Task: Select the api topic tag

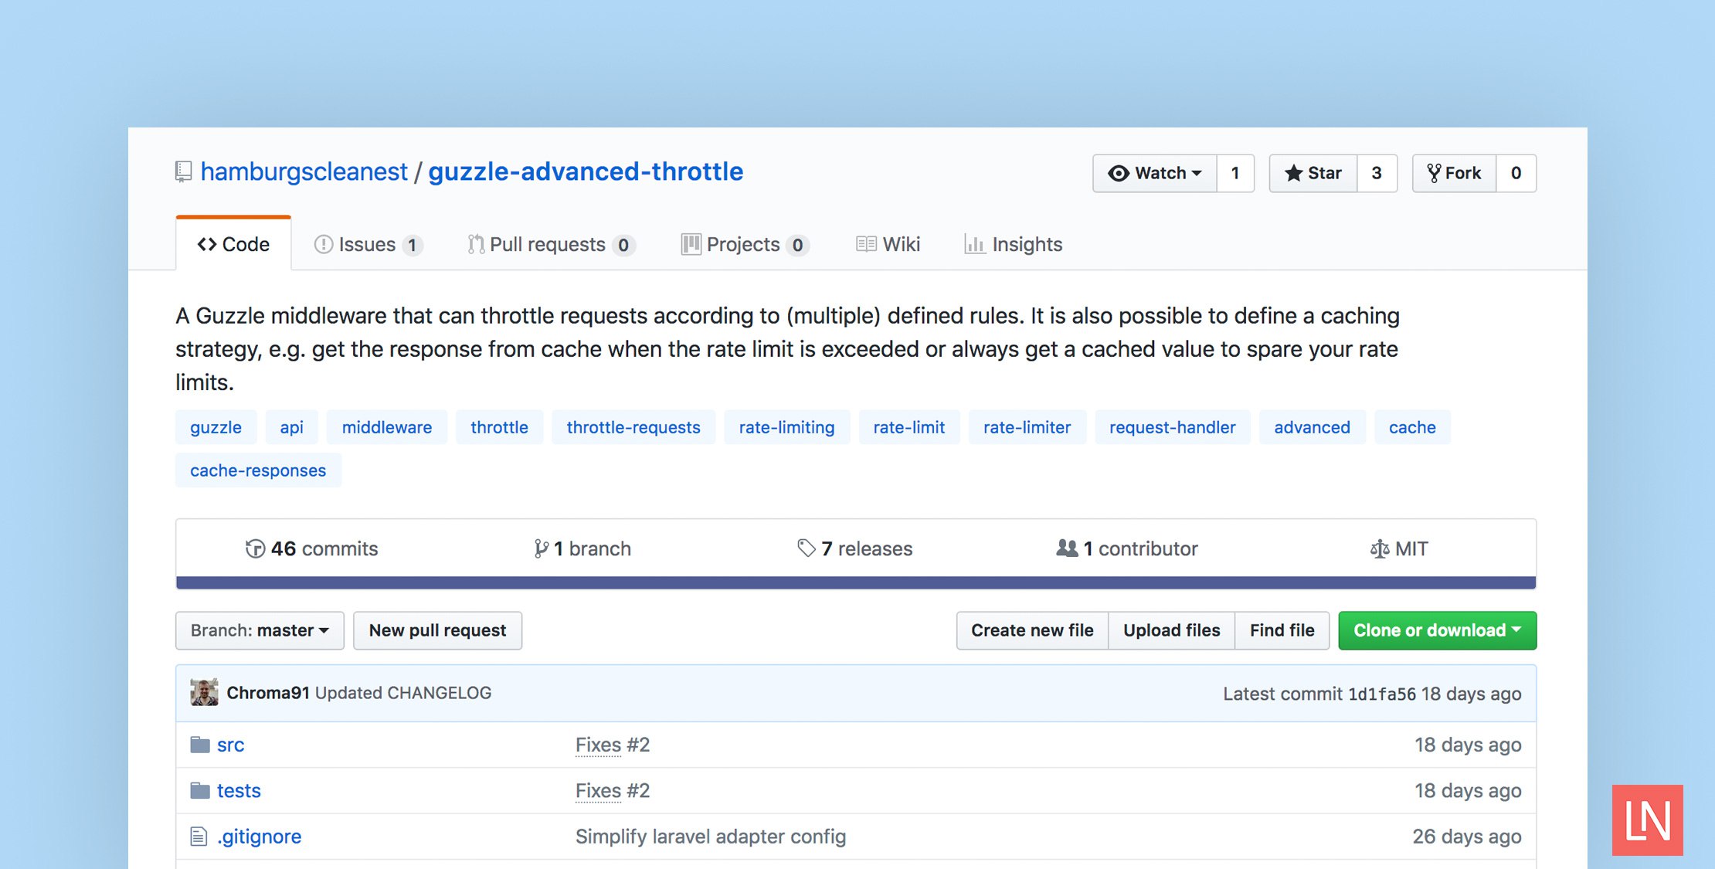Action: click(291, 427)
